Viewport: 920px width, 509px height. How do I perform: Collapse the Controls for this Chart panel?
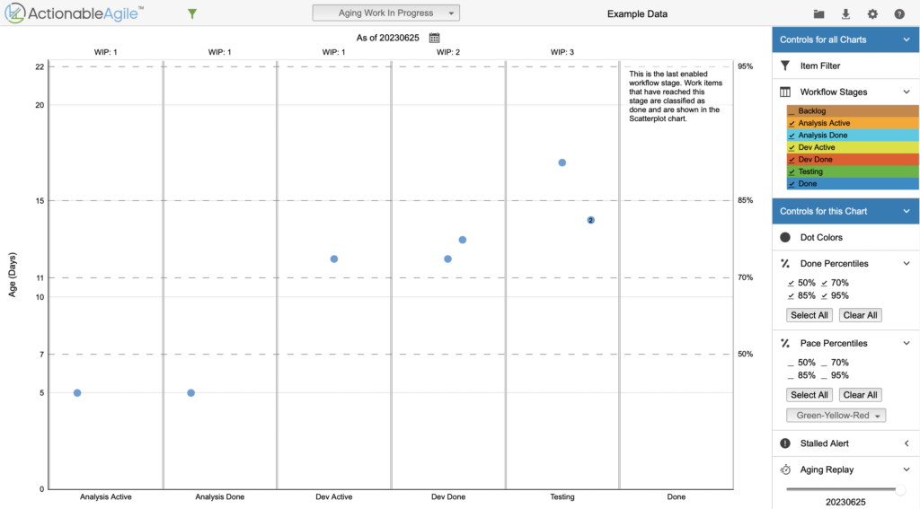[907, 211]
